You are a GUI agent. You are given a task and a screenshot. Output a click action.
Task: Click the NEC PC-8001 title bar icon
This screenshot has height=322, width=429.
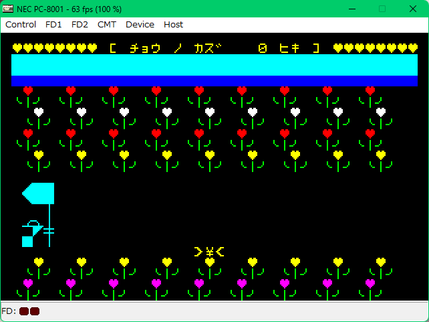[9, 9]
